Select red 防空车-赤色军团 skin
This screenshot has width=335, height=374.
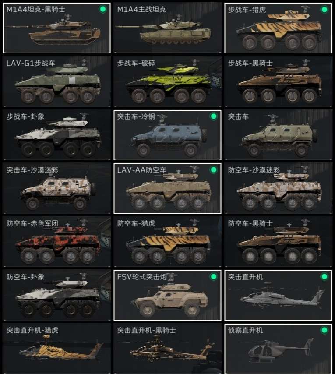click(x=57, y=242)
